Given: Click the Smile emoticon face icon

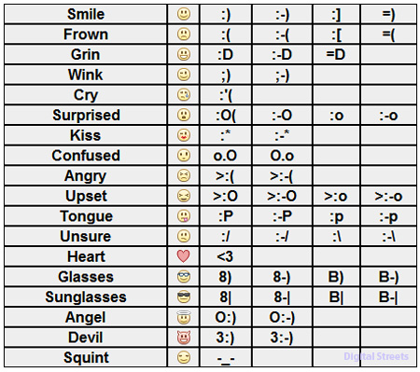Looking at the screenshot, I should tap(184, 14).
